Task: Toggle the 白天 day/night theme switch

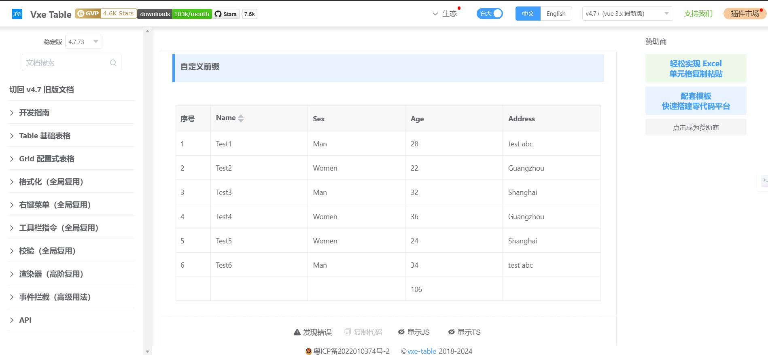Action: pyautogui.click(x=490, y=14)
